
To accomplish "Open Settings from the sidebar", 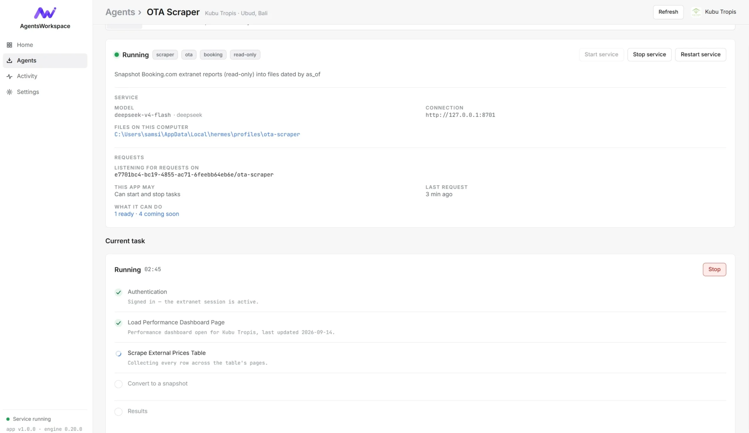I will 45,92.
